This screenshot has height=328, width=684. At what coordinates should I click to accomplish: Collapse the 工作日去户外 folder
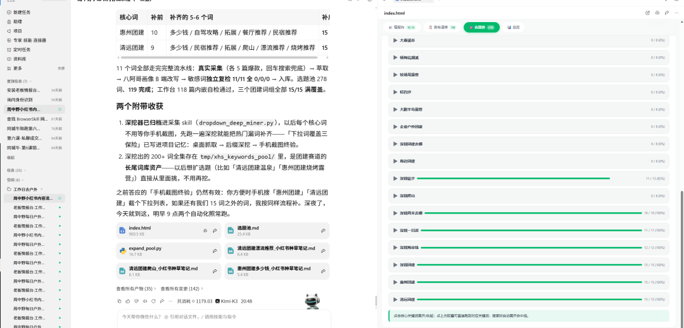[25, 189]
